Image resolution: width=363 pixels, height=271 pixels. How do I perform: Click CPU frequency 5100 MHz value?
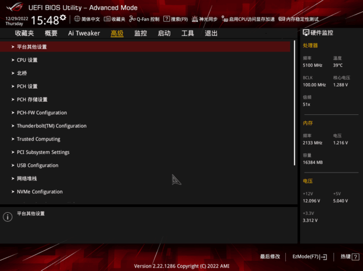tap(313, 65)
